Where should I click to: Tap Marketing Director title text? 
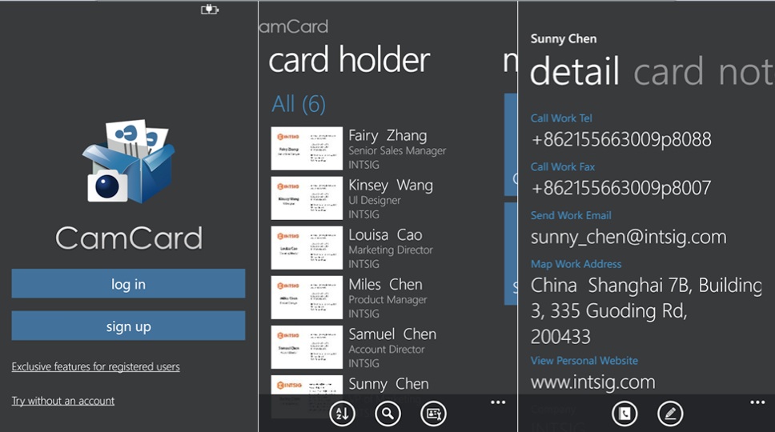[391, 250]
